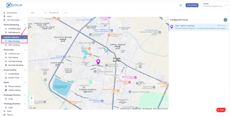230x117 pixels.
Task: Open Text Messages in the sidebar
Action: 13,20
